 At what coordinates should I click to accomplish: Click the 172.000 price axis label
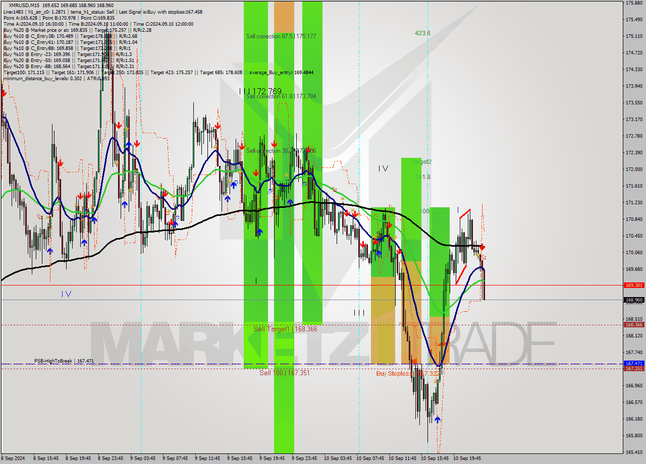[634, 169]
